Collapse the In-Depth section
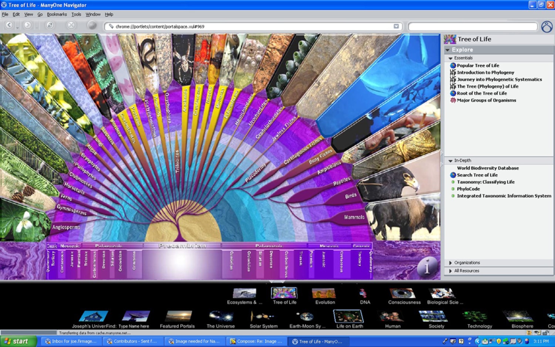This screenshot has width=555, height=347. [451, 161]
